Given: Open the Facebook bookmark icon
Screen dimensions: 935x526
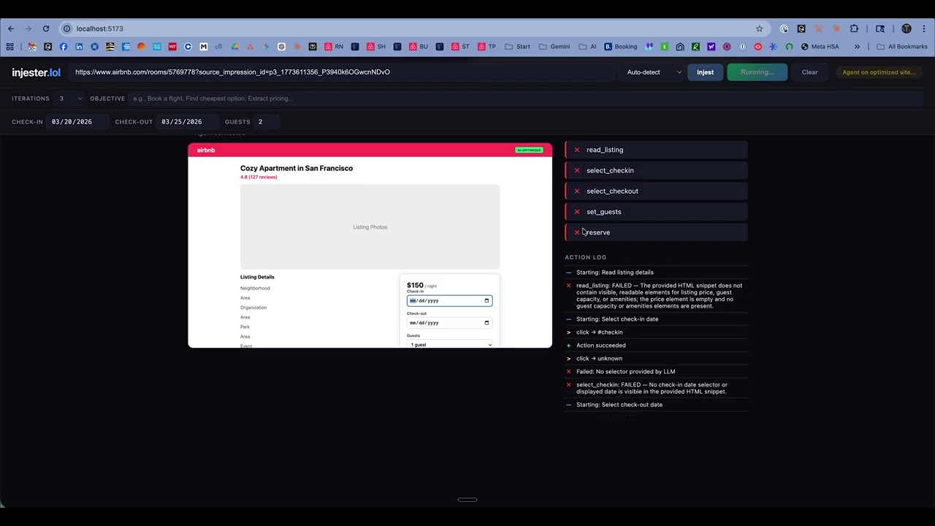Looking at the screenshot, I should 64,47.
